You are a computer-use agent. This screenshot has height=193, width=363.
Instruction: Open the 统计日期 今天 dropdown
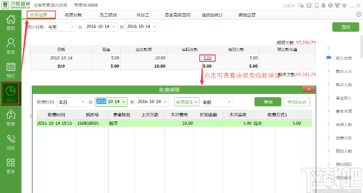pos(61,27)
